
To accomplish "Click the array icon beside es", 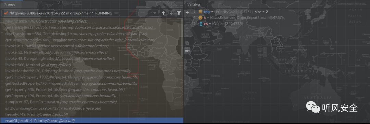I will click(200, 24).
